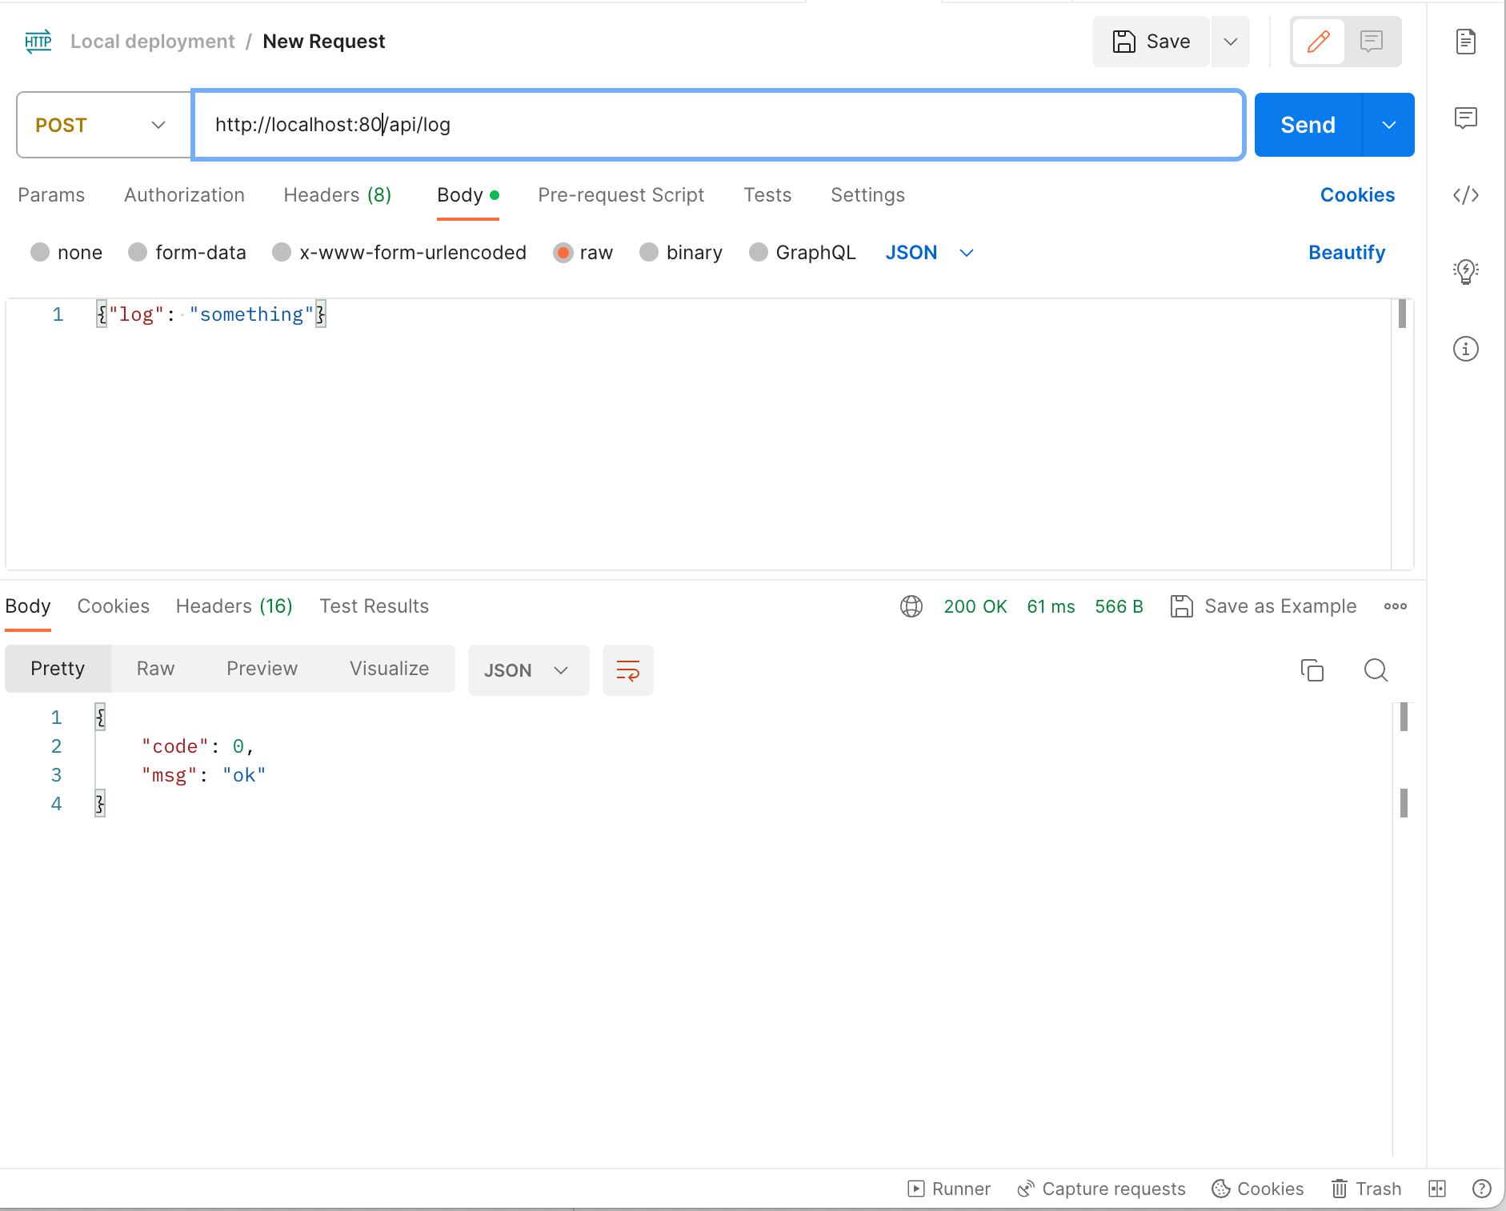Open the Test Results tab

[374, 606]
